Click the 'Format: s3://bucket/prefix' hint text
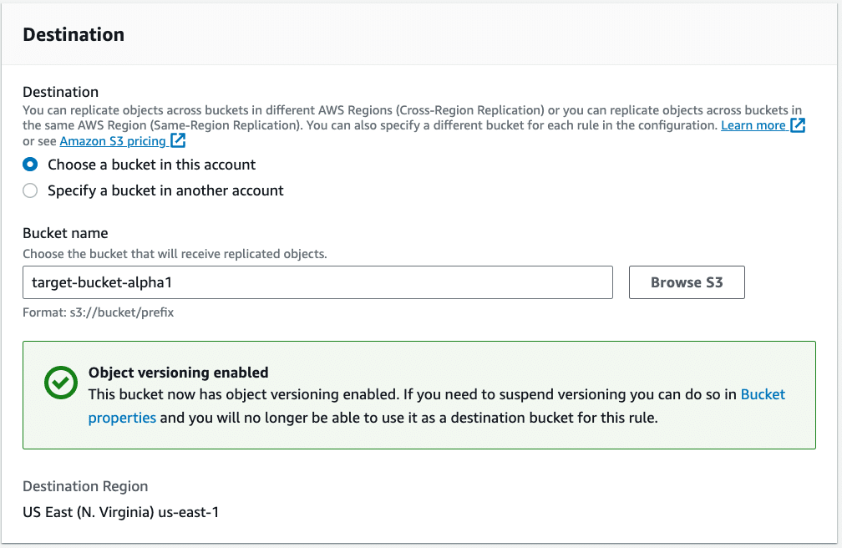Screen dimensions: 842x548 (99, 312)
